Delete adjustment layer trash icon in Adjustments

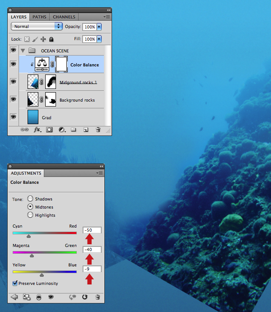coord(98,297)
